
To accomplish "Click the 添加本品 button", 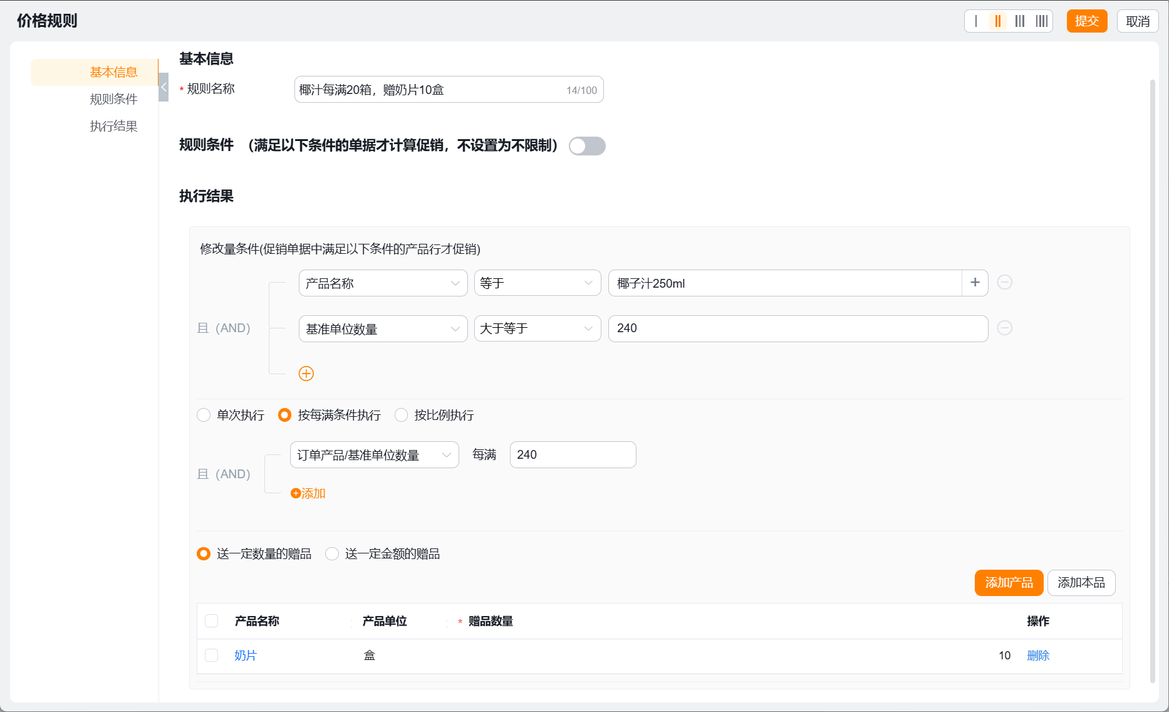I will click(1081, 583).
